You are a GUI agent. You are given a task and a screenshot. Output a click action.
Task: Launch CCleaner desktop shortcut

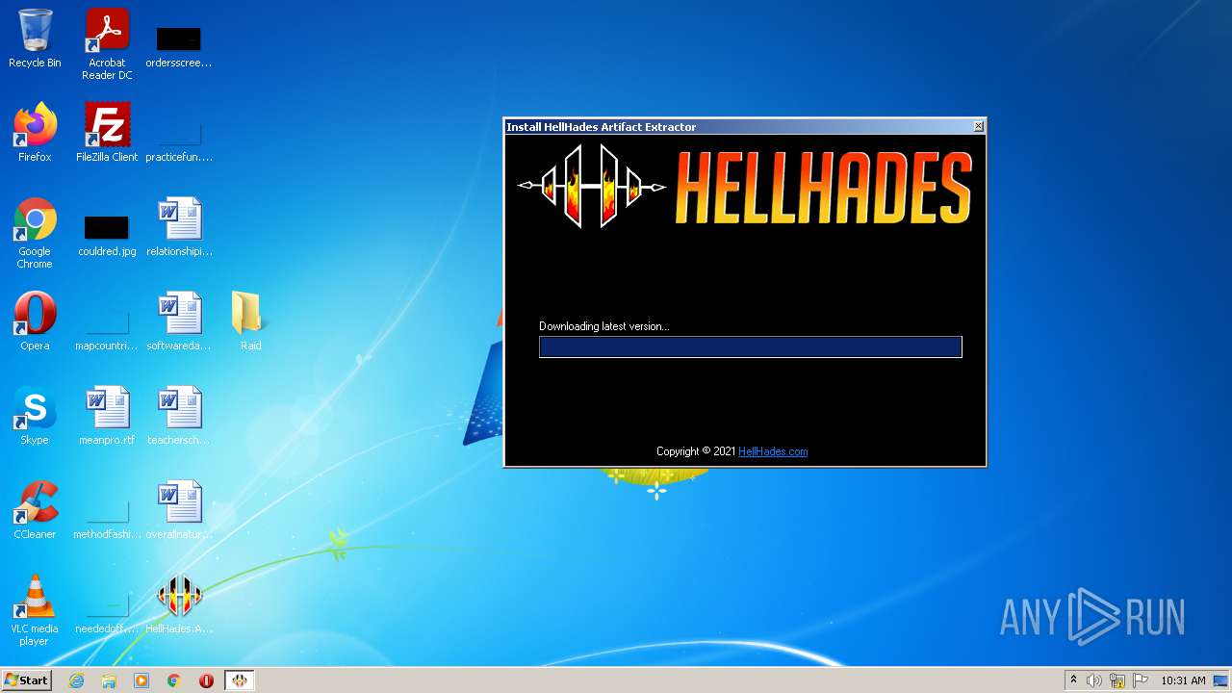tap(35, 510)
